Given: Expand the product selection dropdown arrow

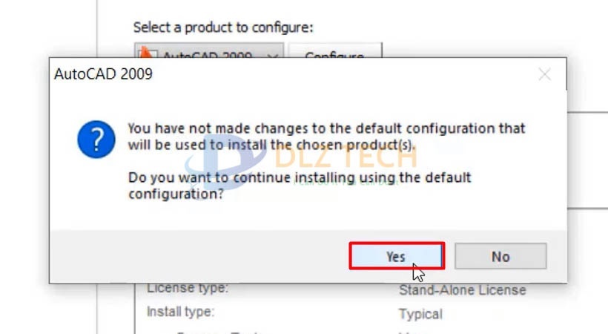Looking at the screenshot, I should [272, 55].
